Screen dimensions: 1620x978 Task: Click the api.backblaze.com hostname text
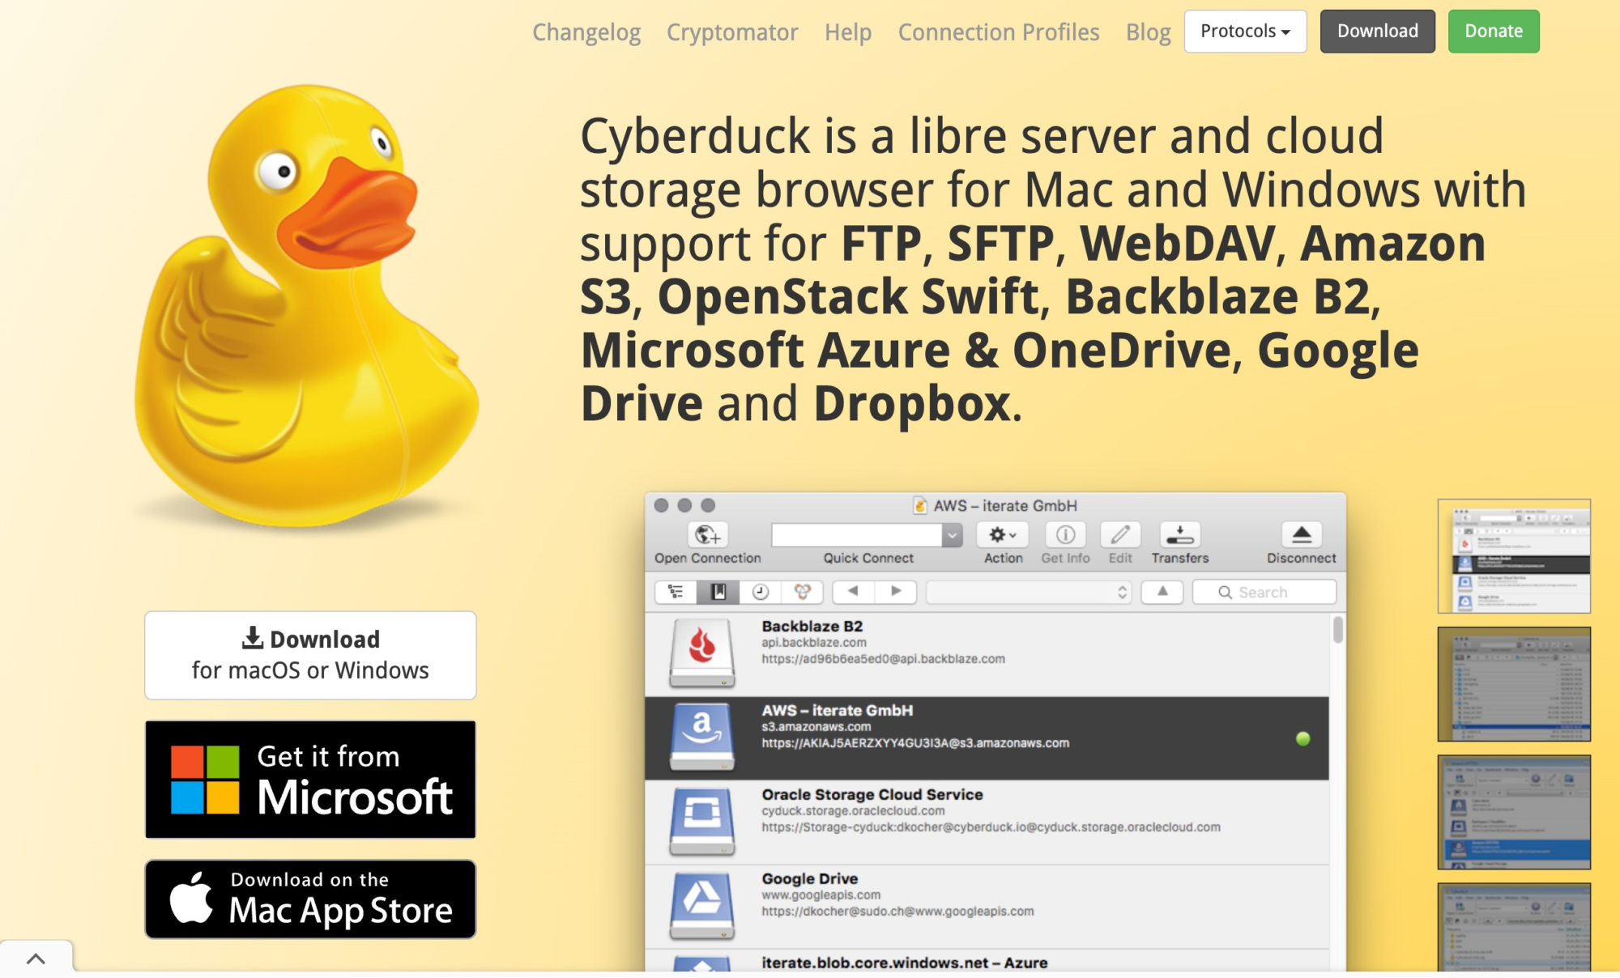click(x=814, y=643)
